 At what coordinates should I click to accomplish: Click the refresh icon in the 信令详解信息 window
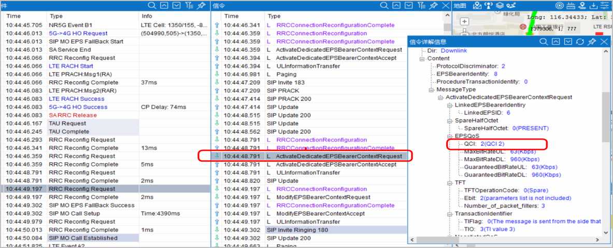pyautogui.click(x=580, y=42)
